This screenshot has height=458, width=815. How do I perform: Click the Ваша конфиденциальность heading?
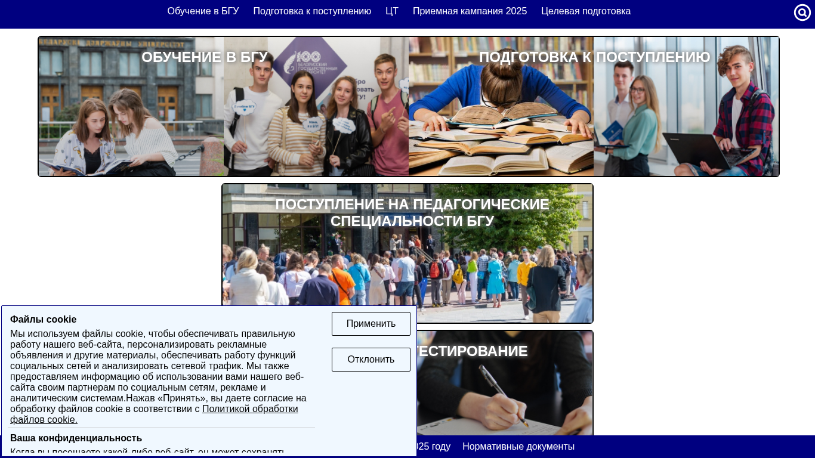pyautogui.click(x=76, y=438)
